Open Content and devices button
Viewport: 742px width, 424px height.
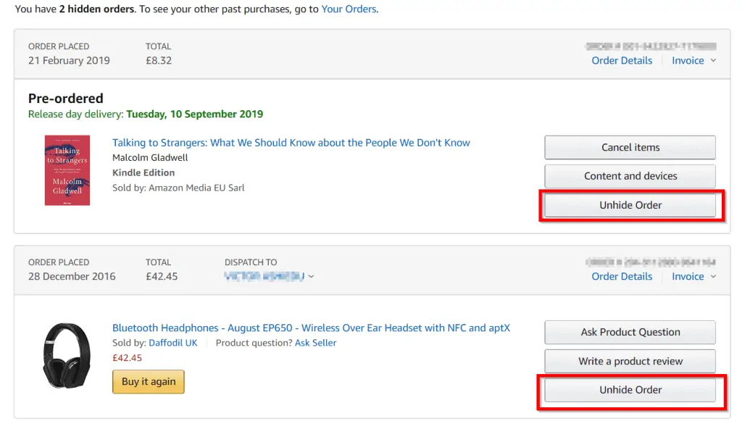(630, 176)
